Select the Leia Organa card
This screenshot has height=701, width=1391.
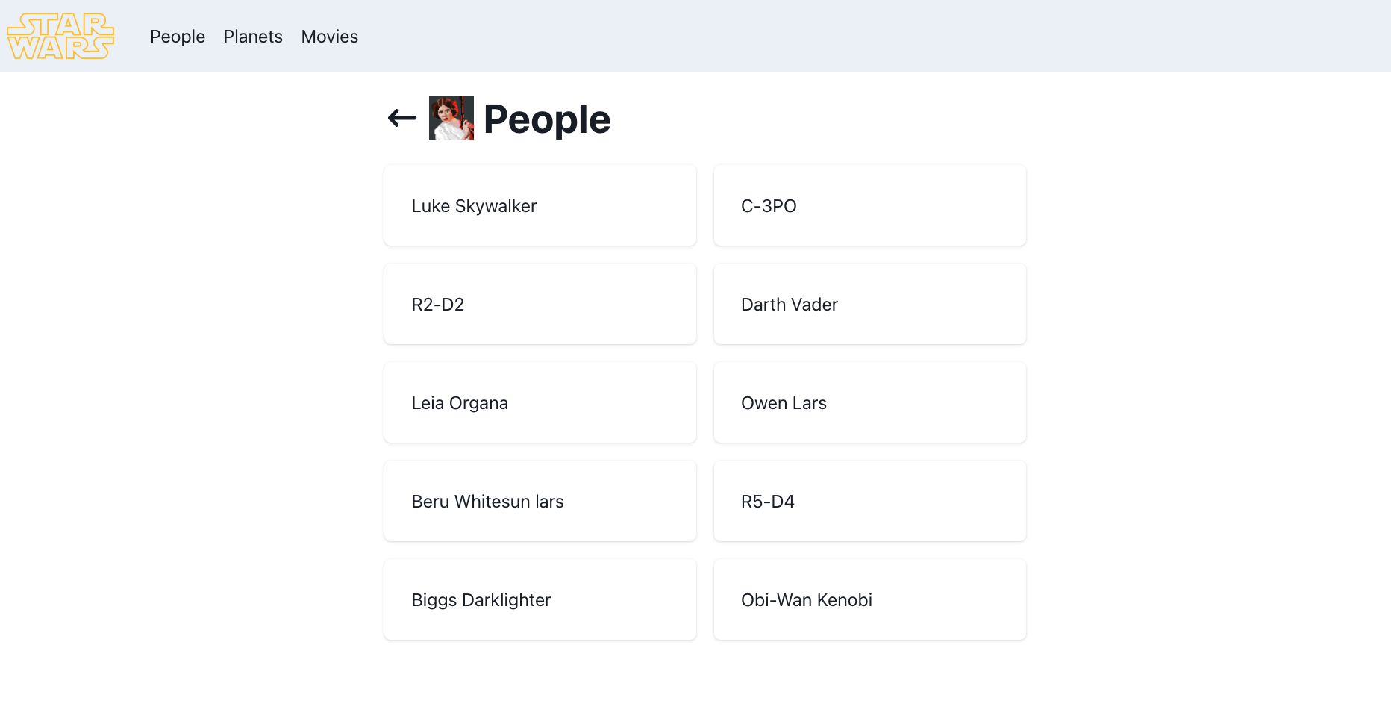coord(540,402)
